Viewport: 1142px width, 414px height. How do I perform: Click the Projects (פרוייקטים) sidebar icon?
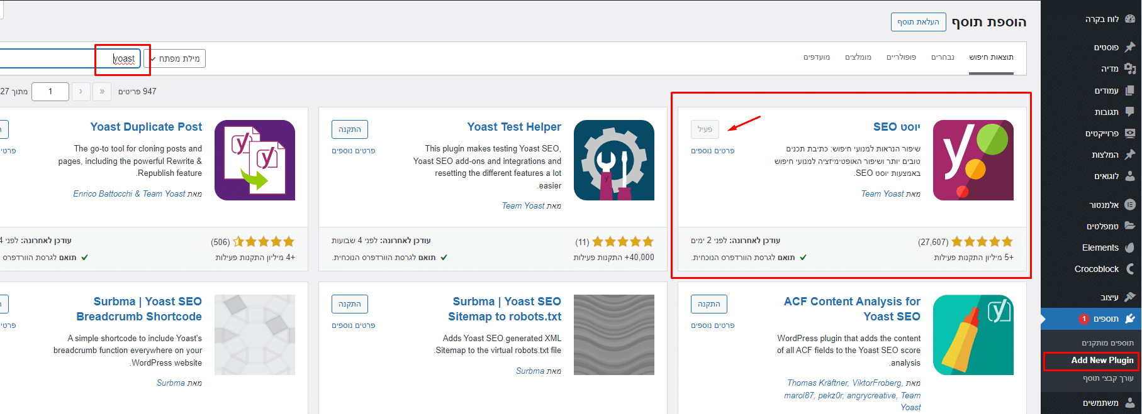tap(1130, 133)
